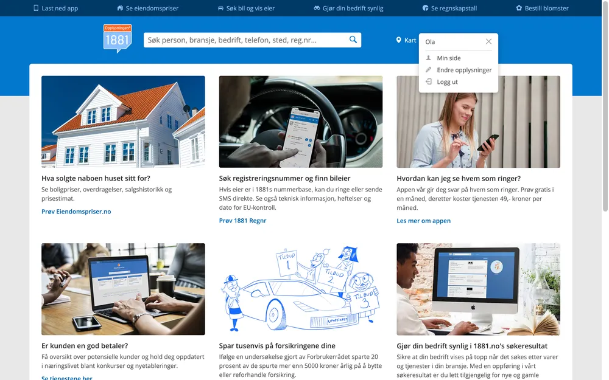Close the Ola user menu

[x=488, y=42]
